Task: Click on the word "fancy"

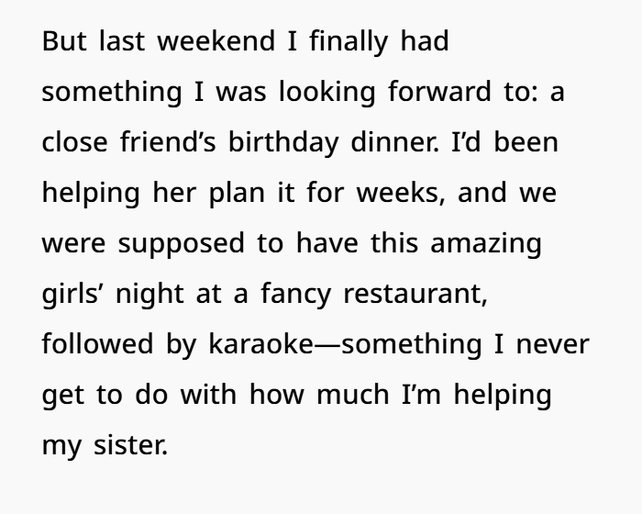Action: 295,295
